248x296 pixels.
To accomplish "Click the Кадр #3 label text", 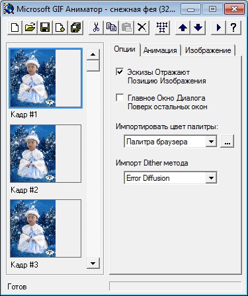I will coord(24,264).
